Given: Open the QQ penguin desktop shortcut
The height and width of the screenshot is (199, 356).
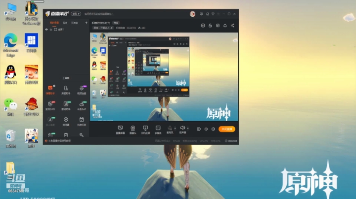Looking at the screenshot, I should click(x=10, y=75).
